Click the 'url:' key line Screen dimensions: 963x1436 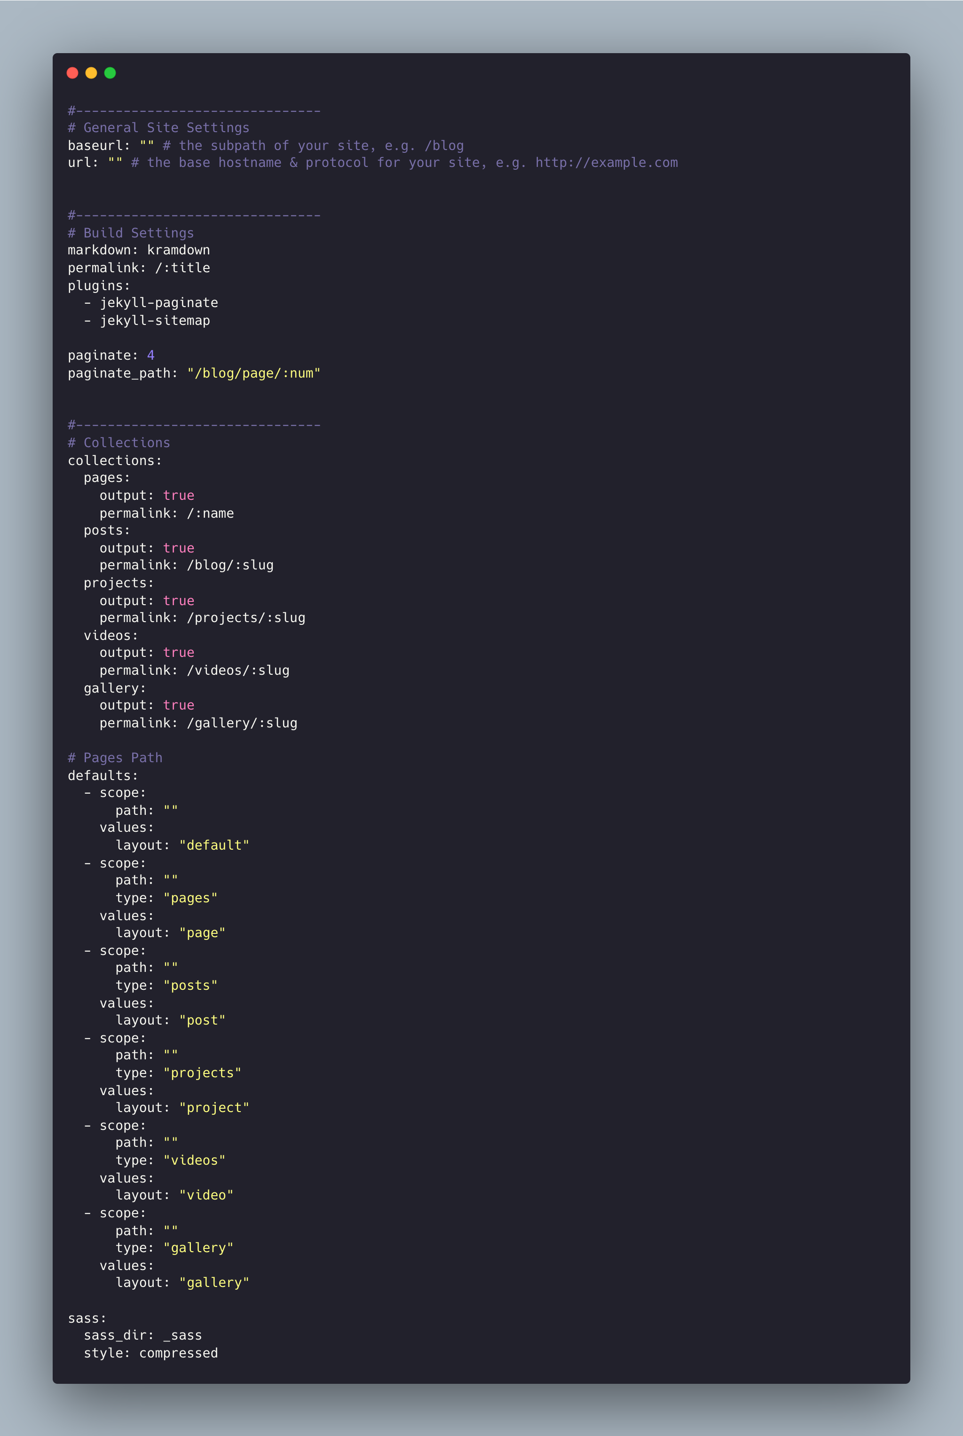click(x=373, y=163)
